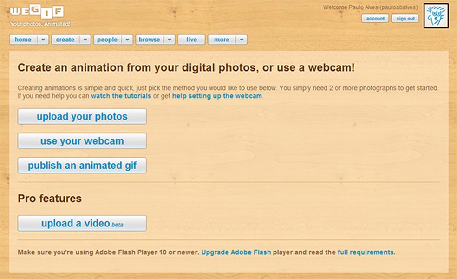Select use your webcam

click(82, 140)
